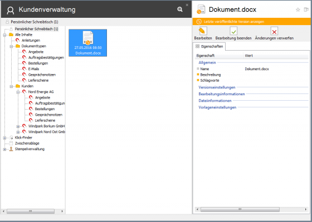Screen dimensions: 312x222
Task: Select Gesprächsnotizen under Dokumenttypen
Action: 42,75
